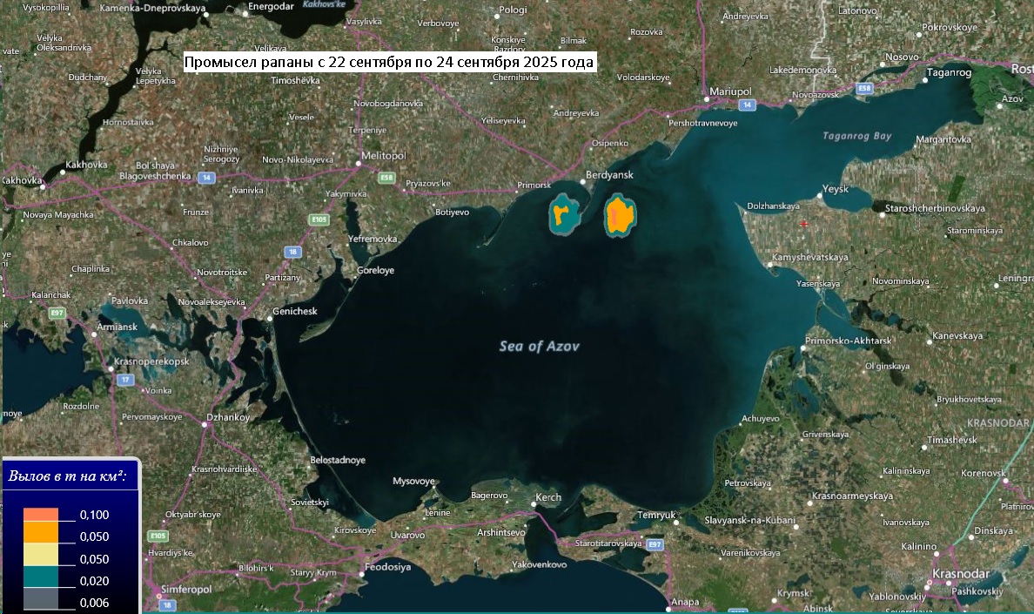Viewport: 1034px width, 614px height.
Task: Select the route 17 shield near Krasnoperekopsk
Action: [127, 380]
